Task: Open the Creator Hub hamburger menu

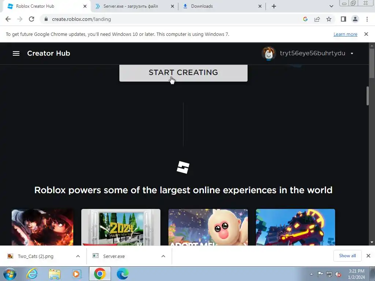Action: pos(16,53)
